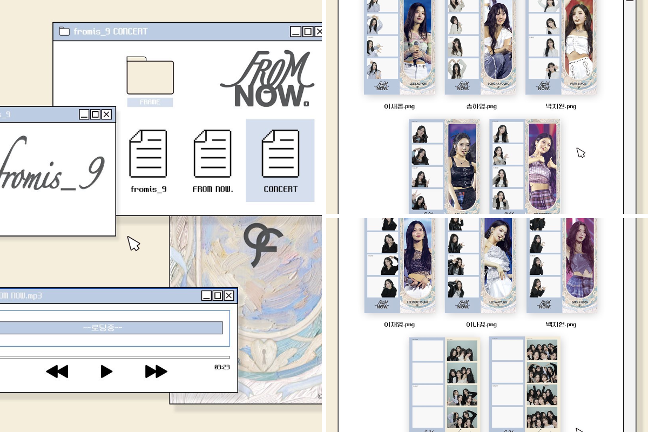Maximize the fromis_9 CONCERT window
This screenshot has width=648, height=432.
point(307,31)
